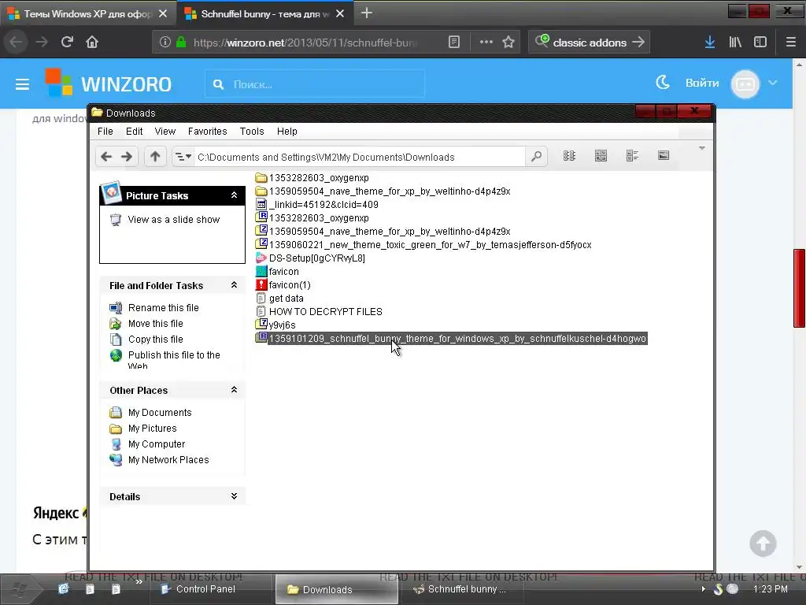Image resolution: width=806 pixels, height=605 pixels.
Task: Reload the page in the browser
Action: (67, 42)
